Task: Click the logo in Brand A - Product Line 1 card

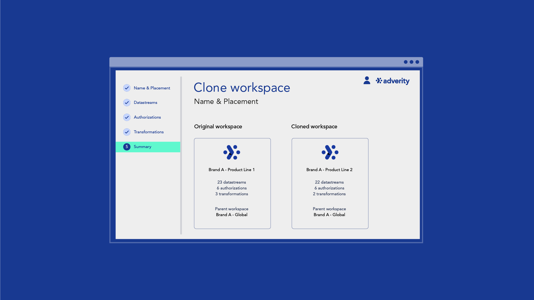Action: pos(232,152)
